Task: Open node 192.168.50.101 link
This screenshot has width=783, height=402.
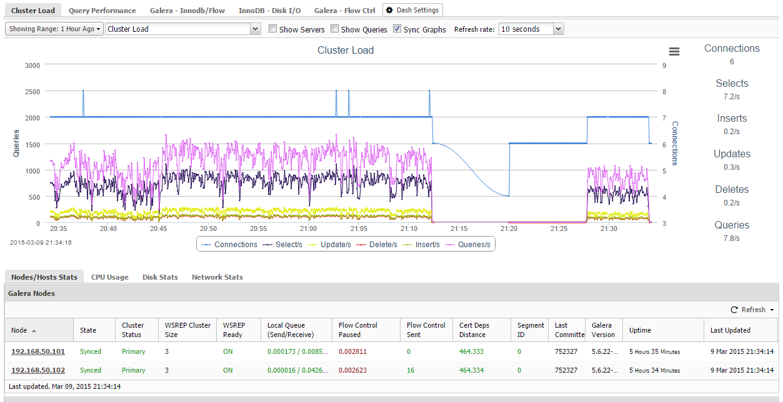Action: [x=37, y=352]
